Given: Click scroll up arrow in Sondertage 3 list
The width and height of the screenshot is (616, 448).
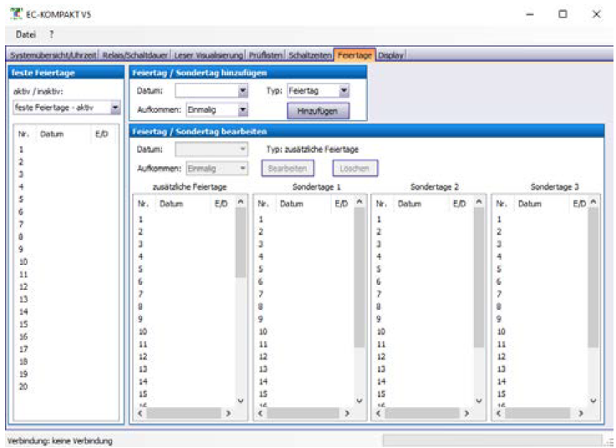Looking at the screenshot, I should coord(593,201).
